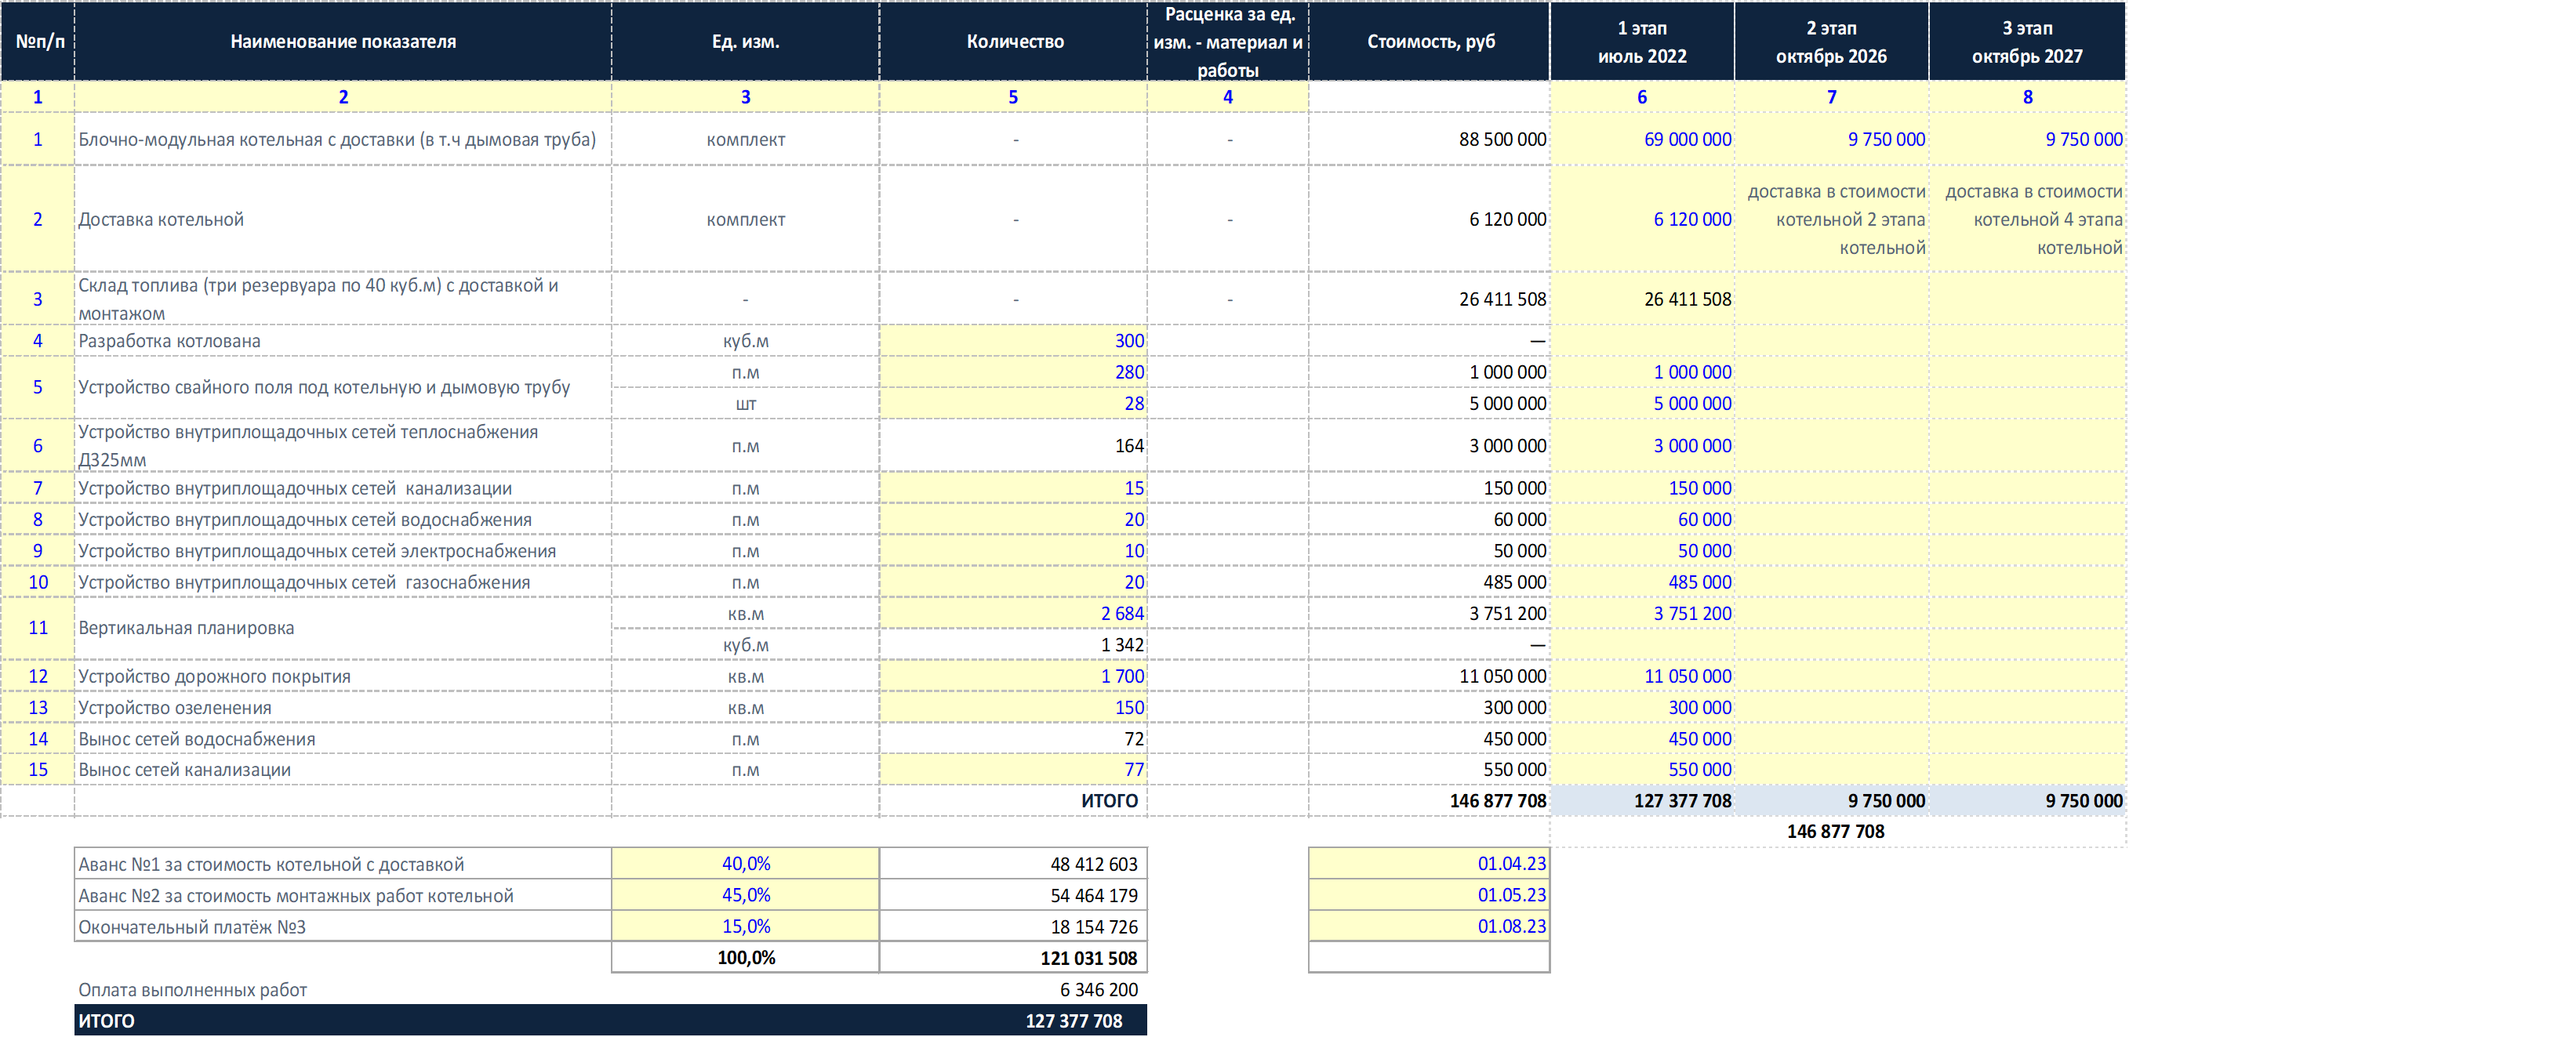Click the date cell 01.04.23
The image size is (2576, 1037).
(x=1430, y=863)
